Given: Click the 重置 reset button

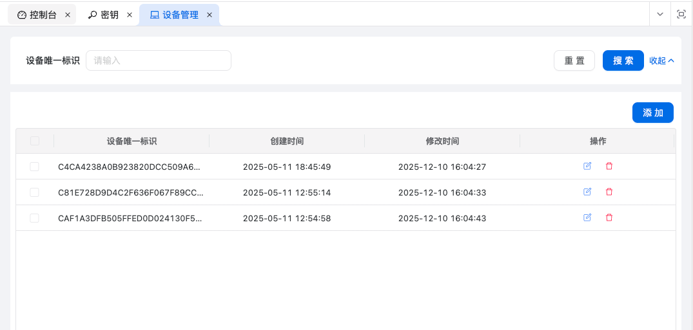Looking at the screenshot, I should 574,60.
